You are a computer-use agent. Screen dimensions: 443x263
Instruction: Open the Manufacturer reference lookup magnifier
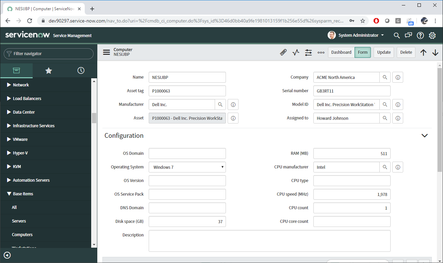point(220,104)
